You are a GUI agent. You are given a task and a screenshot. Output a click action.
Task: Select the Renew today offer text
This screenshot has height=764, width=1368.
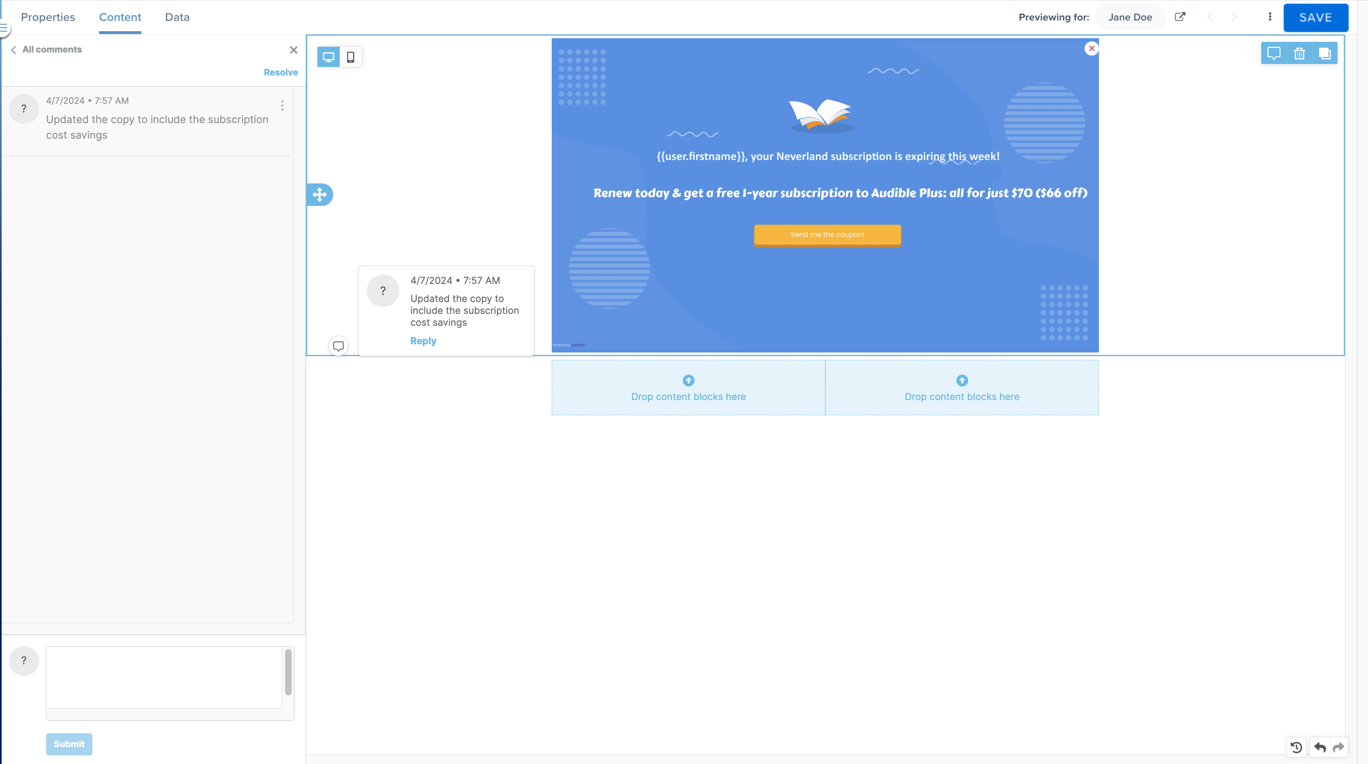tap(840, 192)
